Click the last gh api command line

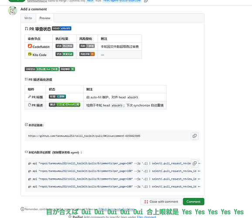[x=114, y=187]
